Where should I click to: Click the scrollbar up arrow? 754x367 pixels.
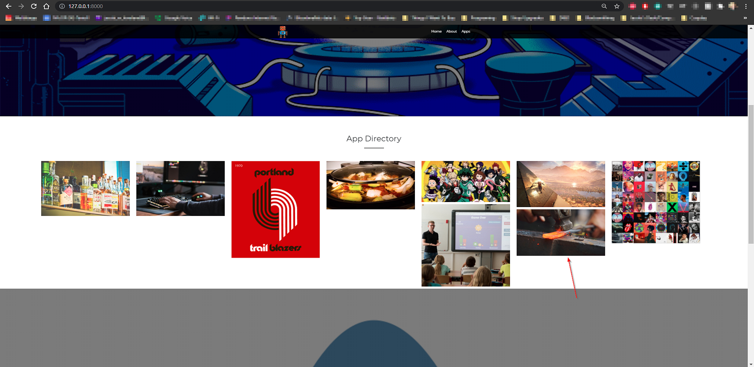click(x=751, y=28)
